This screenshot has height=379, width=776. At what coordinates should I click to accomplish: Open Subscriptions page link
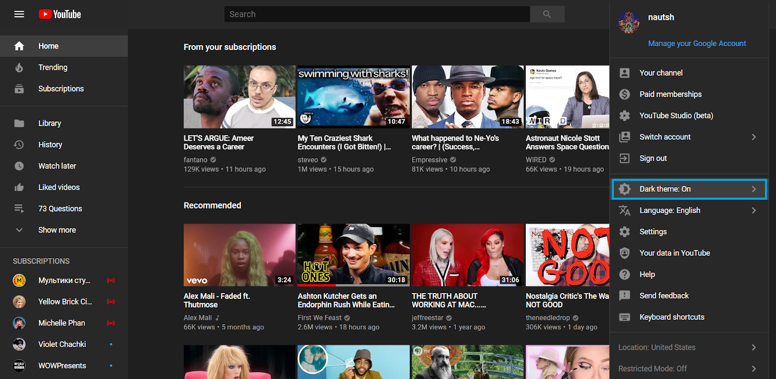64,89
